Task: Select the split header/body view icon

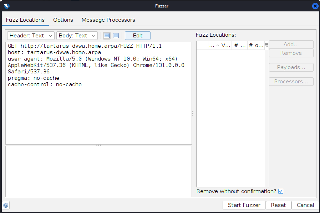Action: tap(106, 36)
